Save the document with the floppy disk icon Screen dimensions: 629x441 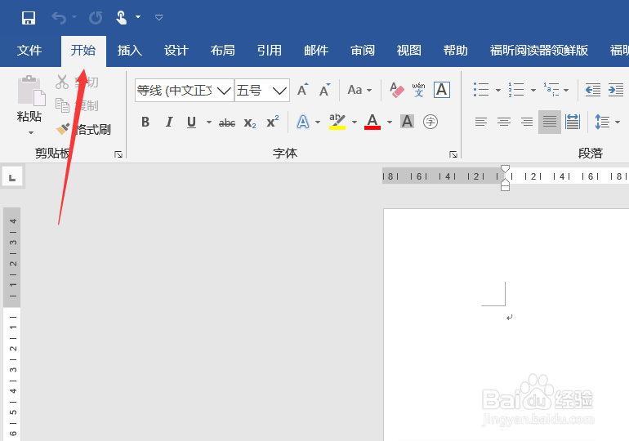tap(29, 18)
